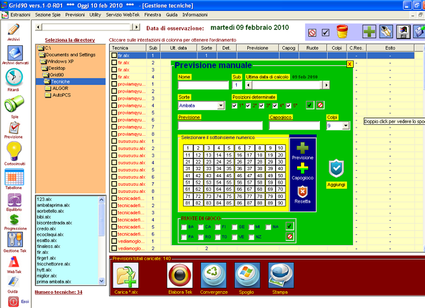Click the Convergenze recycle icon
The height and width of the screenshot is (308, 425).
tap(213, 275)
